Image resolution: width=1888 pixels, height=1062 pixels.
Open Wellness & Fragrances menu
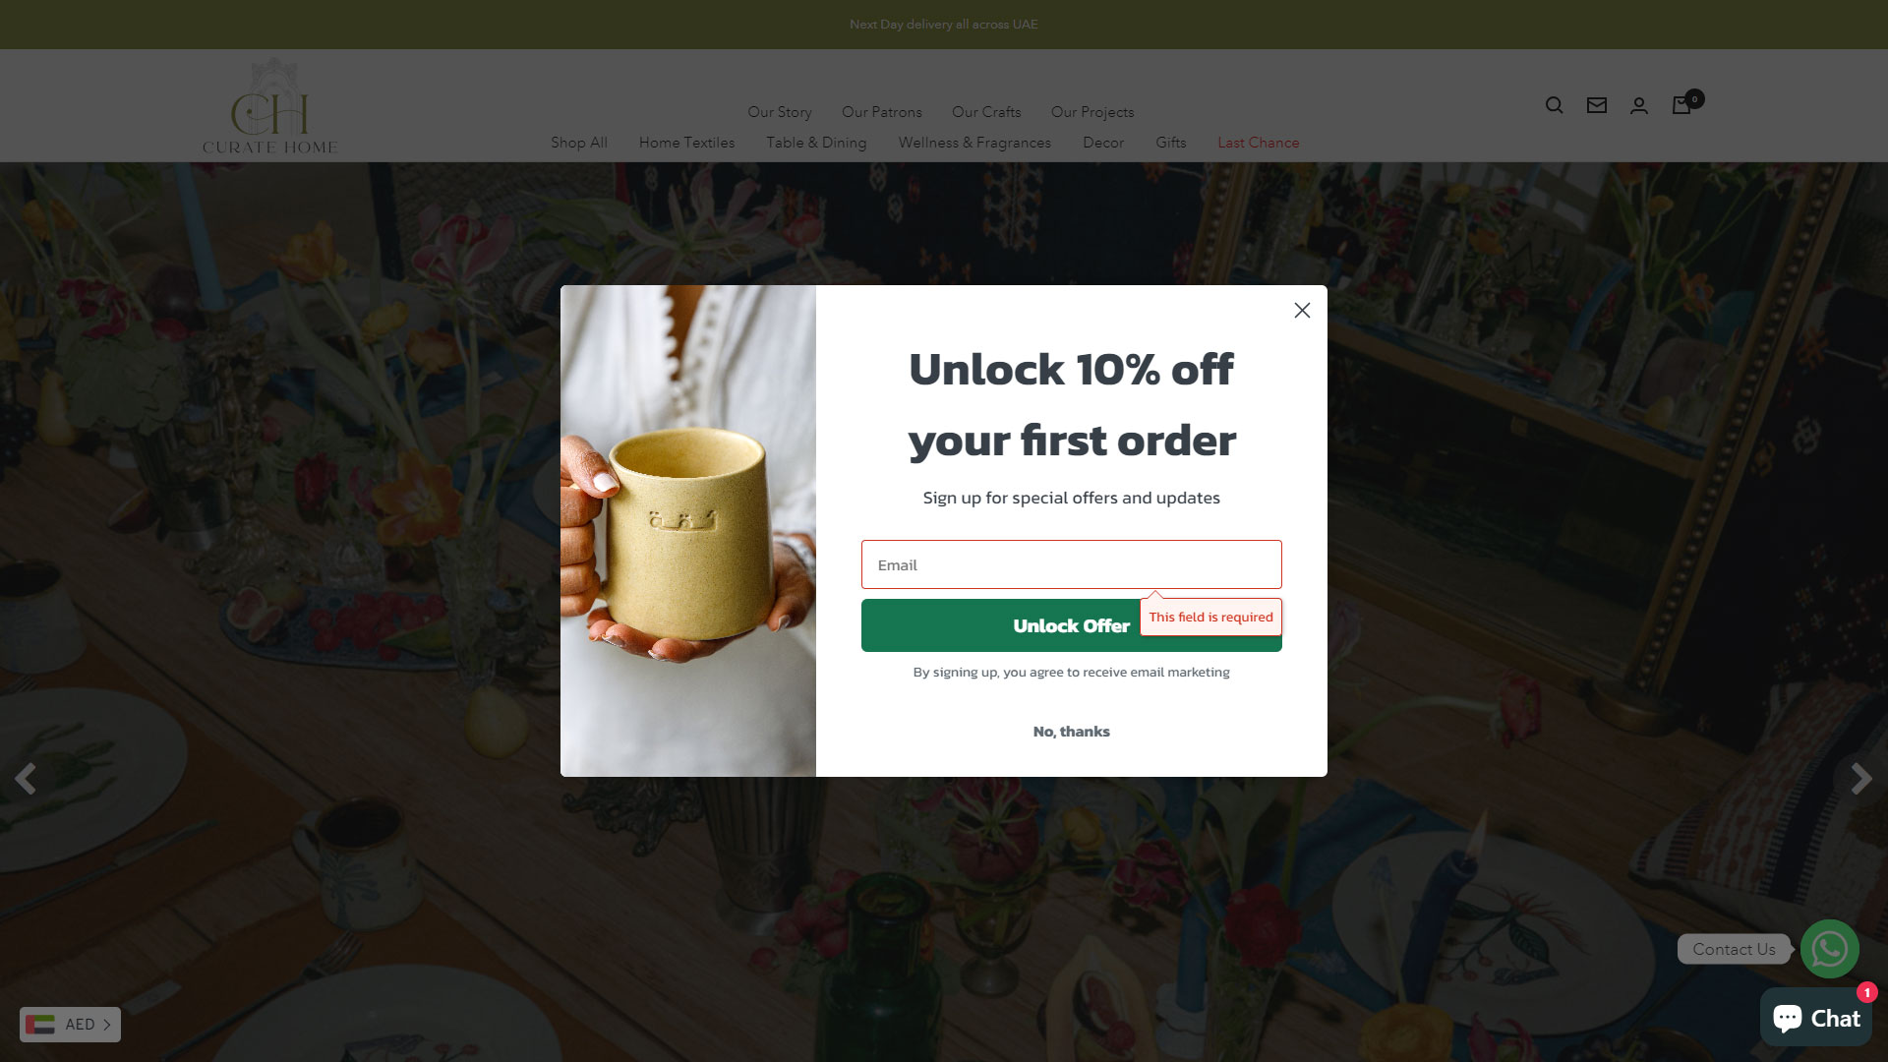(x=974, y=143)
